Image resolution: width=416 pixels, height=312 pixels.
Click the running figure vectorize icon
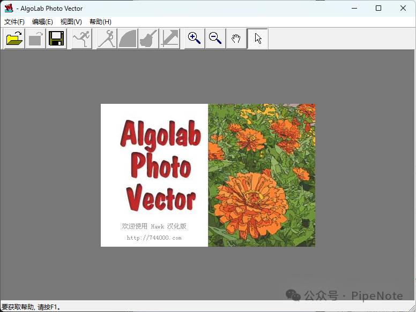81,39
